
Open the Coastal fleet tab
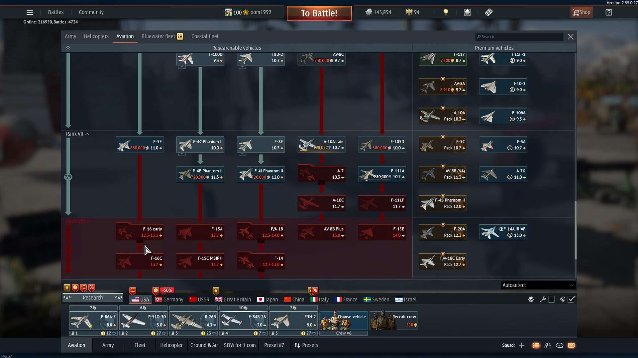(x=205, y=36)
